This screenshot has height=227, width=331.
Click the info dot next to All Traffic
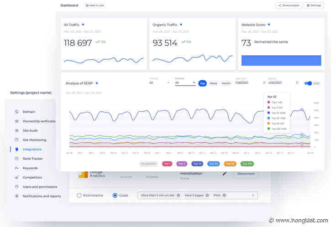point(83,25)
